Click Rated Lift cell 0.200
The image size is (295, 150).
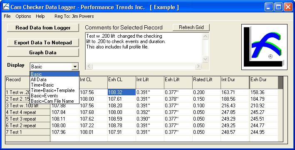(x=206, y=92)
